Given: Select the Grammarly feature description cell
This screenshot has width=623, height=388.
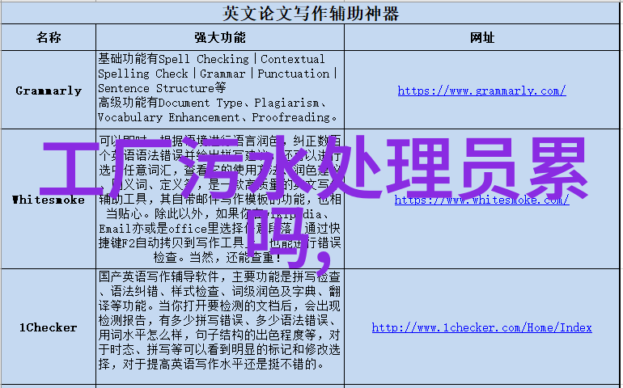Looking at the screenshot, I should tap(220, 90).
